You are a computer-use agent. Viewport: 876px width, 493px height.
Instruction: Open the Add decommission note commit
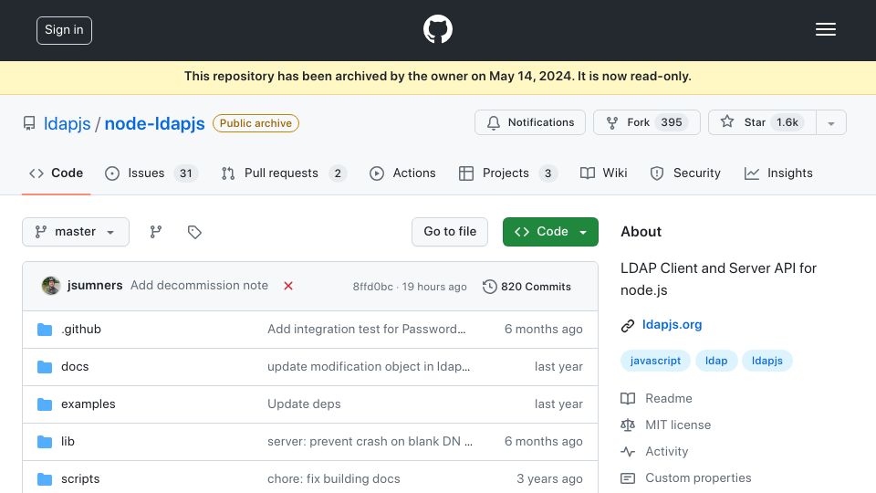pos(199,285)
